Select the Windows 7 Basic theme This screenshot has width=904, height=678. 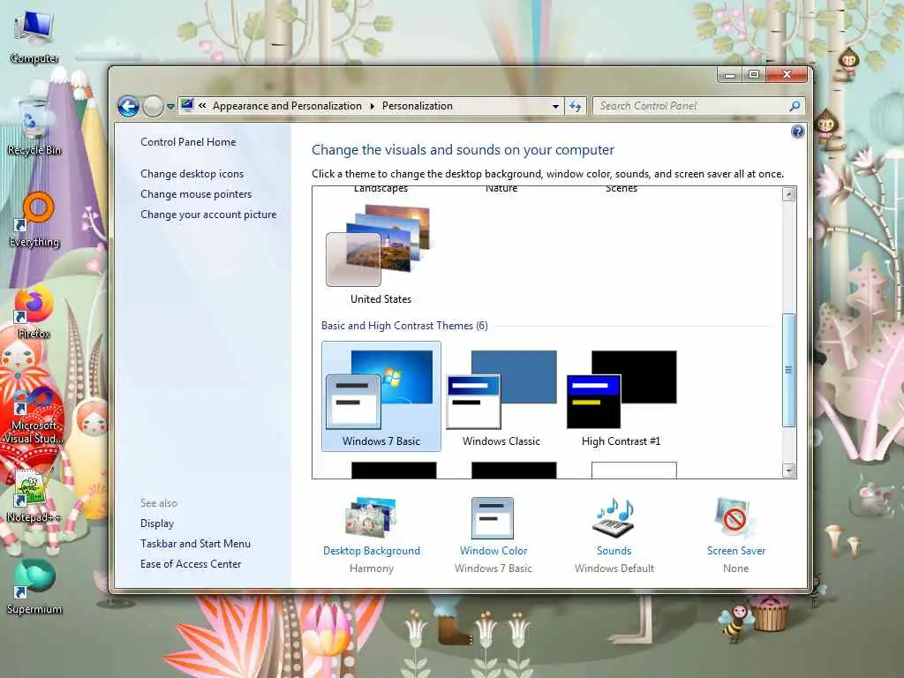381,396
